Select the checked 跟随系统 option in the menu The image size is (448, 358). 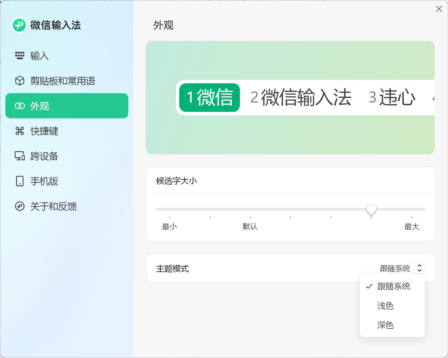393,286
